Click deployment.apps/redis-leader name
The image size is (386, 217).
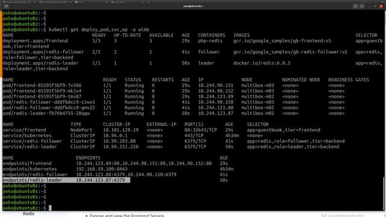[40, 63]
